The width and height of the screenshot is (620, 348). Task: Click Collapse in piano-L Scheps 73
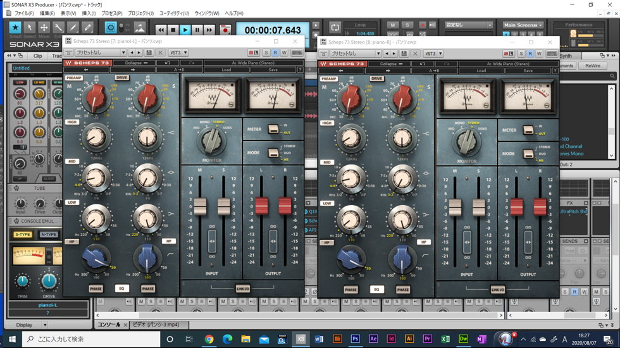coord(134,63)
